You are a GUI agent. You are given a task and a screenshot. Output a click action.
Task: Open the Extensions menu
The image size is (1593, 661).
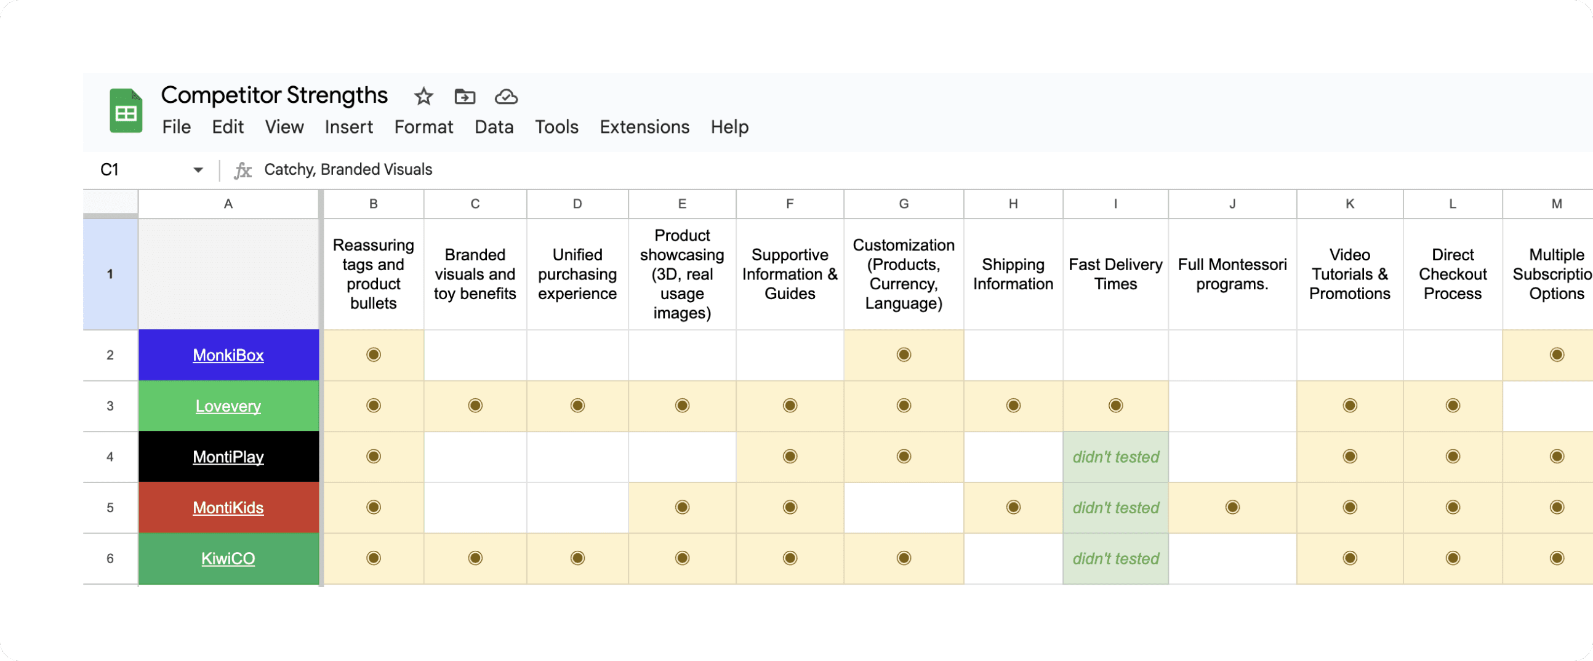[x=644, y=127]
